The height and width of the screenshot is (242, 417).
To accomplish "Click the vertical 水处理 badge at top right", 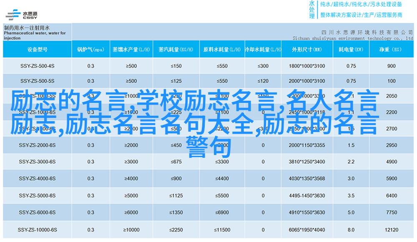I will (312, 9).
